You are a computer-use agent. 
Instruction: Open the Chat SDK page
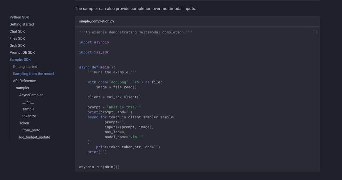click(17, 31)
